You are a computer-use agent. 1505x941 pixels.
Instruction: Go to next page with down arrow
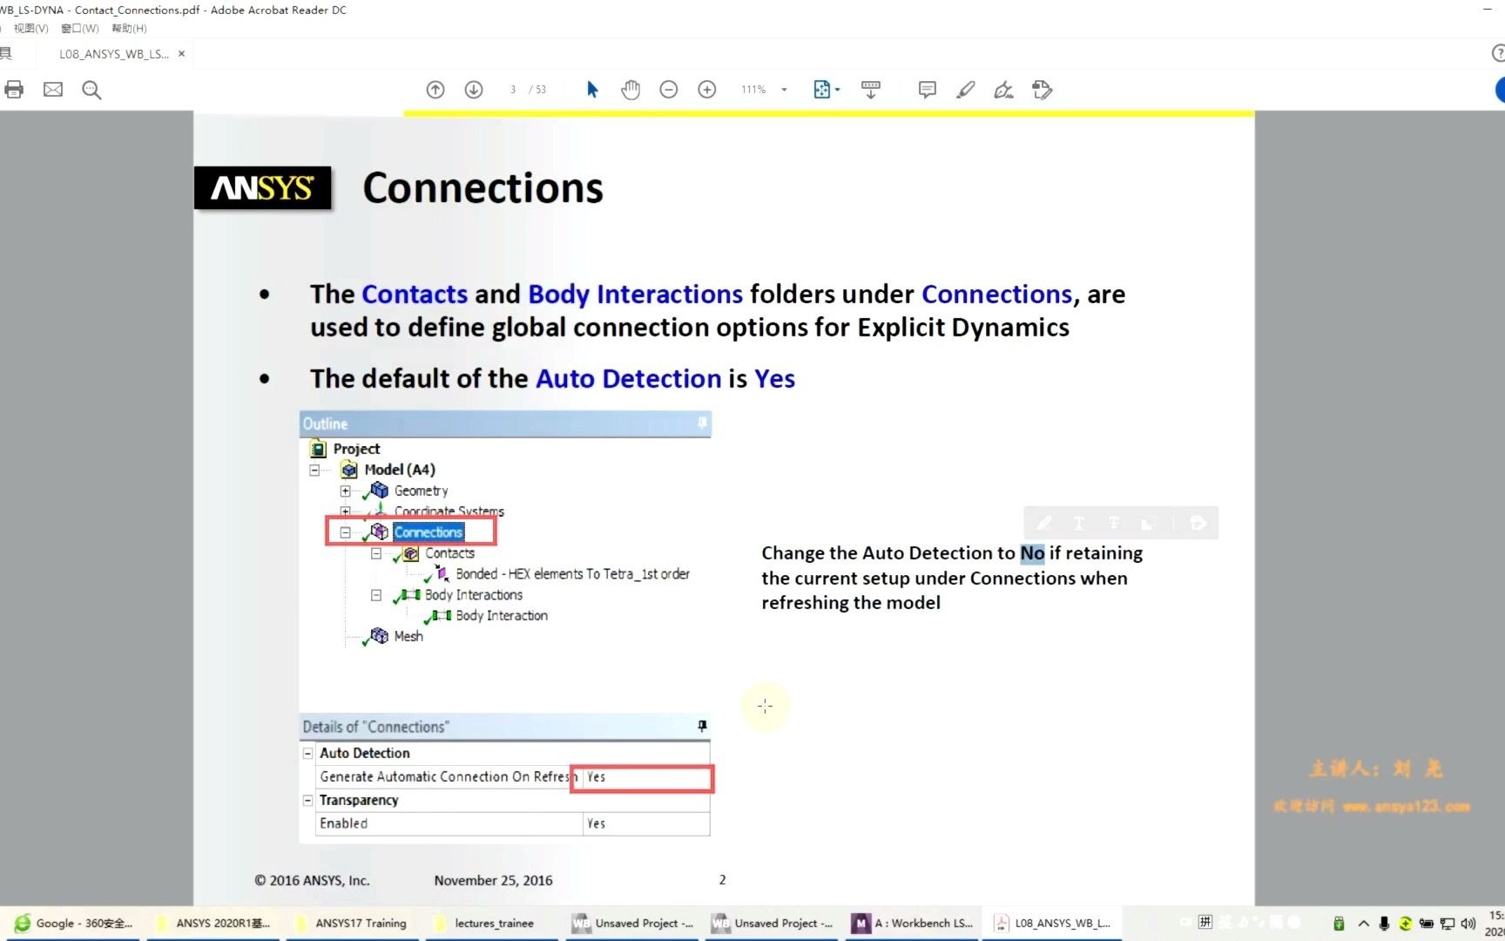[474, 90]
